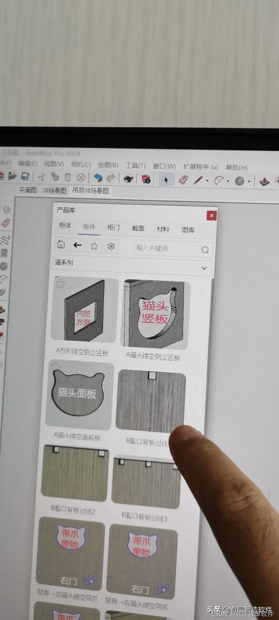This screenshot has width=279, height=620.
Task: Open the 帮助(H) menu
Action: click(x=237, y=168)
